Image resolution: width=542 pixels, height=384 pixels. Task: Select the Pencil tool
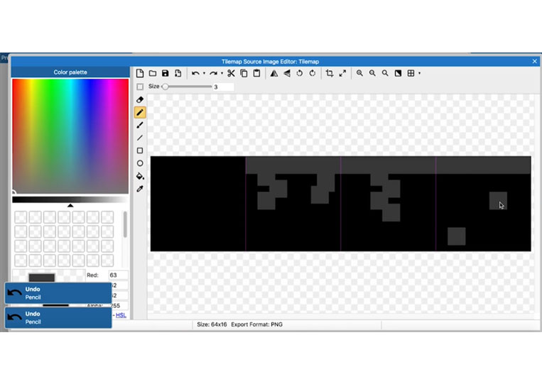140,112
